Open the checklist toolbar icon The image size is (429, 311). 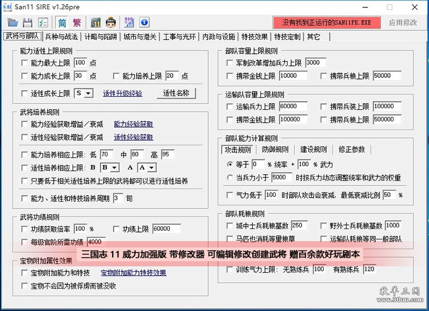point(43,22)
